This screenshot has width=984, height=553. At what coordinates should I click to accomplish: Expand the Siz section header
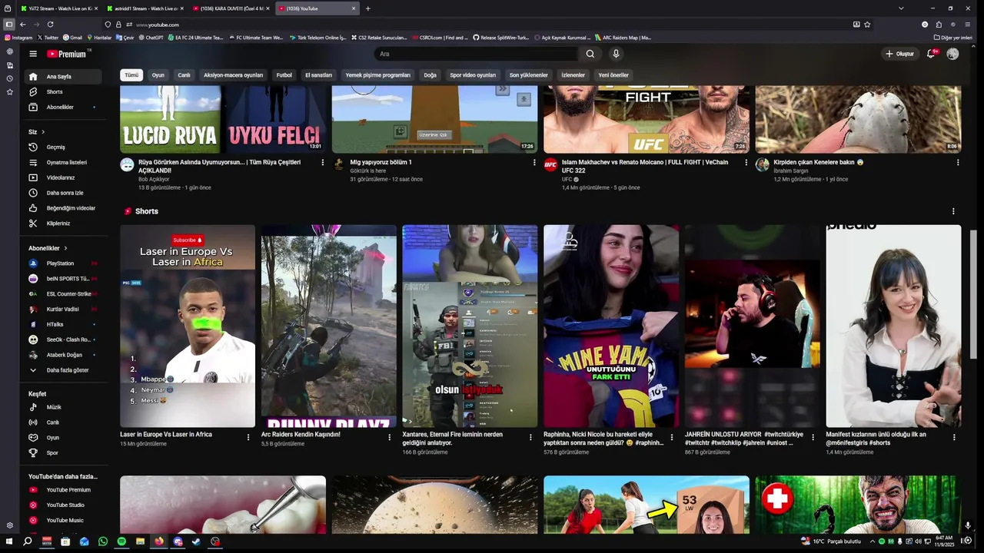37,131
